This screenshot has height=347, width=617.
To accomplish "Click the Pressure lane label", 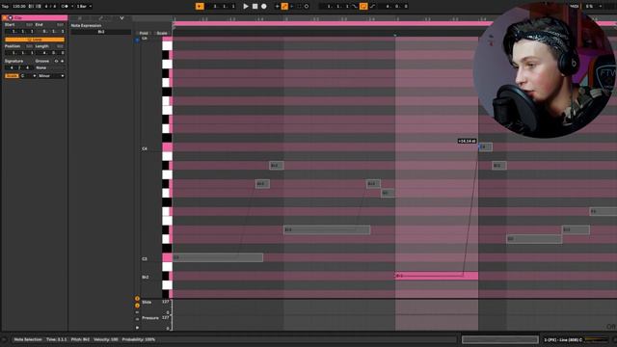I will tap(150, 317).
